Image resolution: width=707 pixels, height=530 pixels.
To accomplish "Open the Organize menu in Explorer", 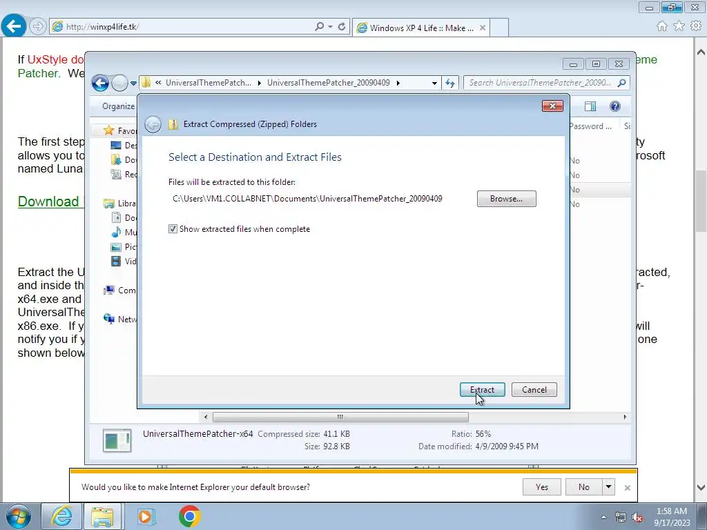I will pyautogui.click(x=118, y=106).
